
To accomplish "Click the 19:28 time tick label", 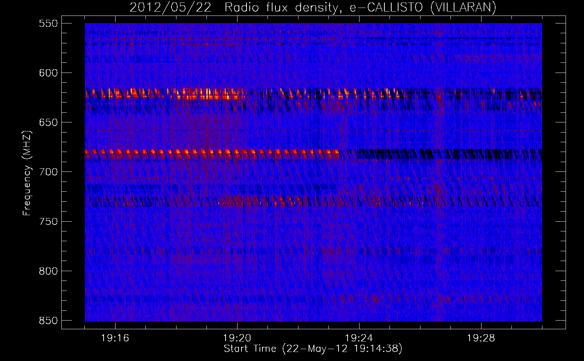I will [481, 338].
